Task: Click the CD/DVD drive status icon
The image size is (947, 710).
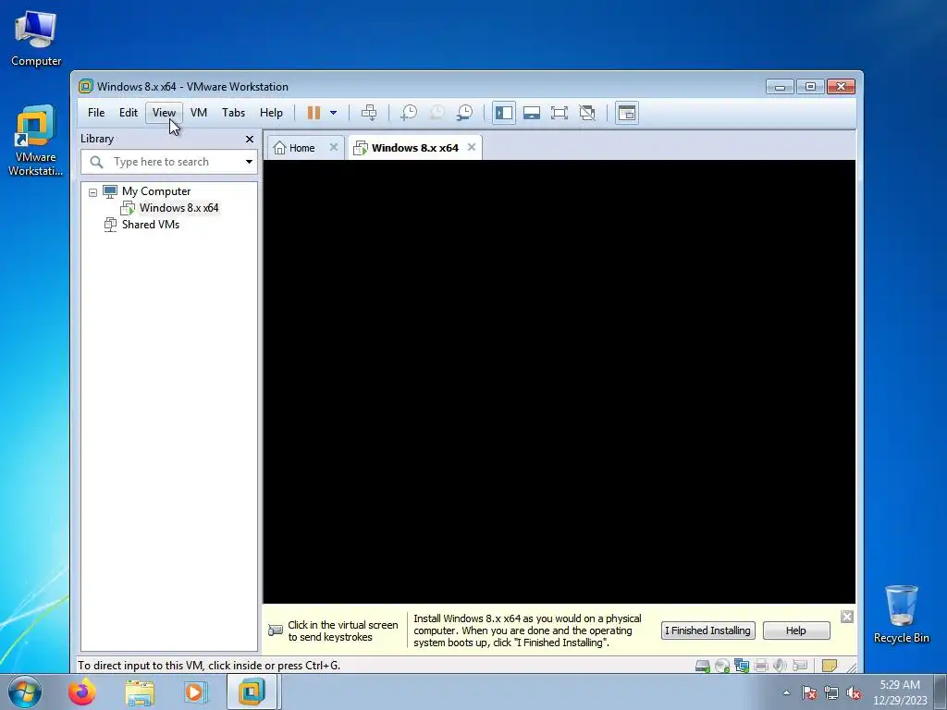Action: pos(721,666)
